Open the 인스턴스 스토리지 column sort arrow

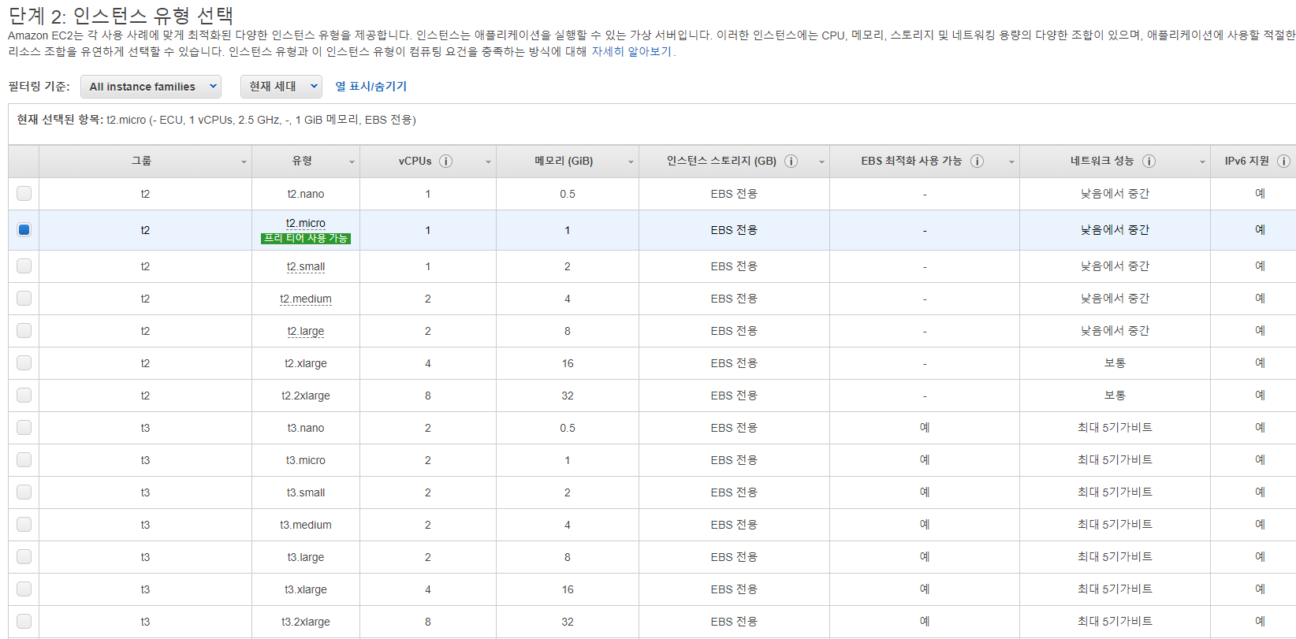click(x=821, y=162)
